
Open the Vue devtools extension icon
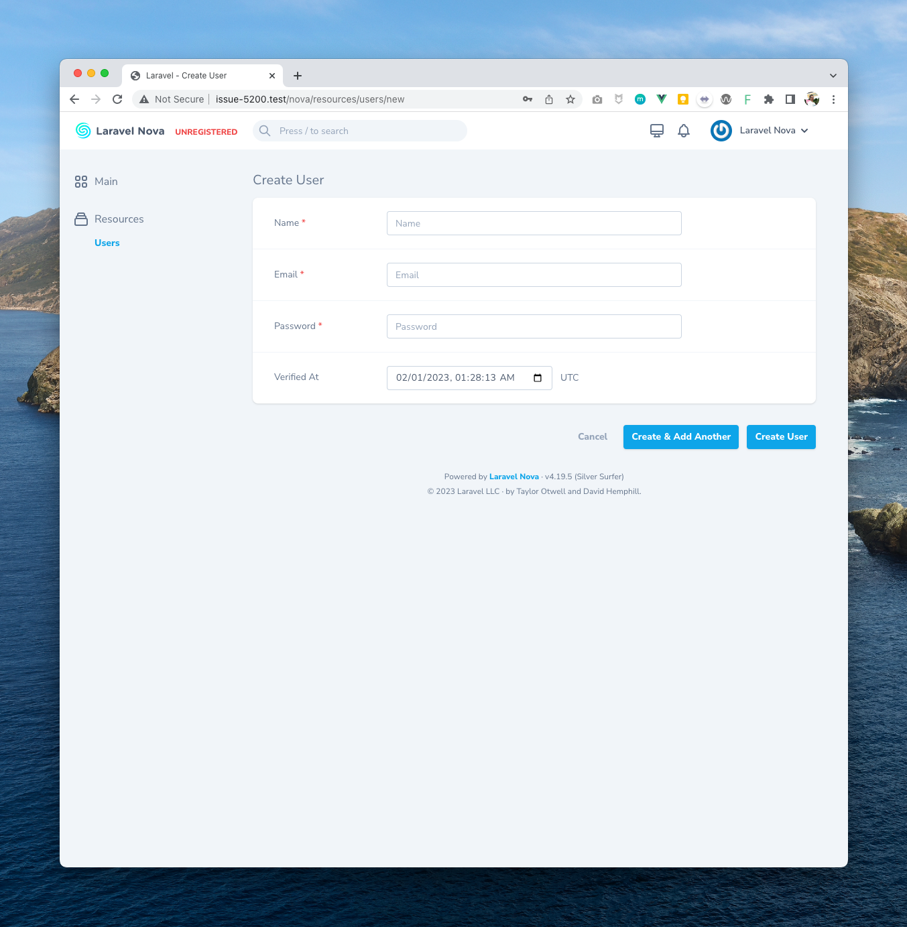click(662, 99)
